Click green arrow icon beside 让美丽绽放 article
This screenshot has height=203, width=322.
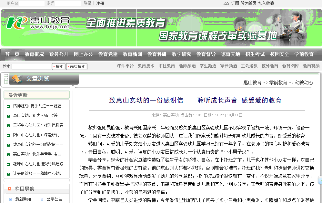tap(8, 174)
